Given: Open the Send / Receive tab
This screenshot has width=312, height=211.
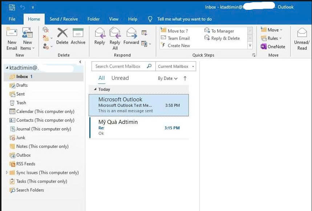Looking at the screenshot, I should coord(64,19).
